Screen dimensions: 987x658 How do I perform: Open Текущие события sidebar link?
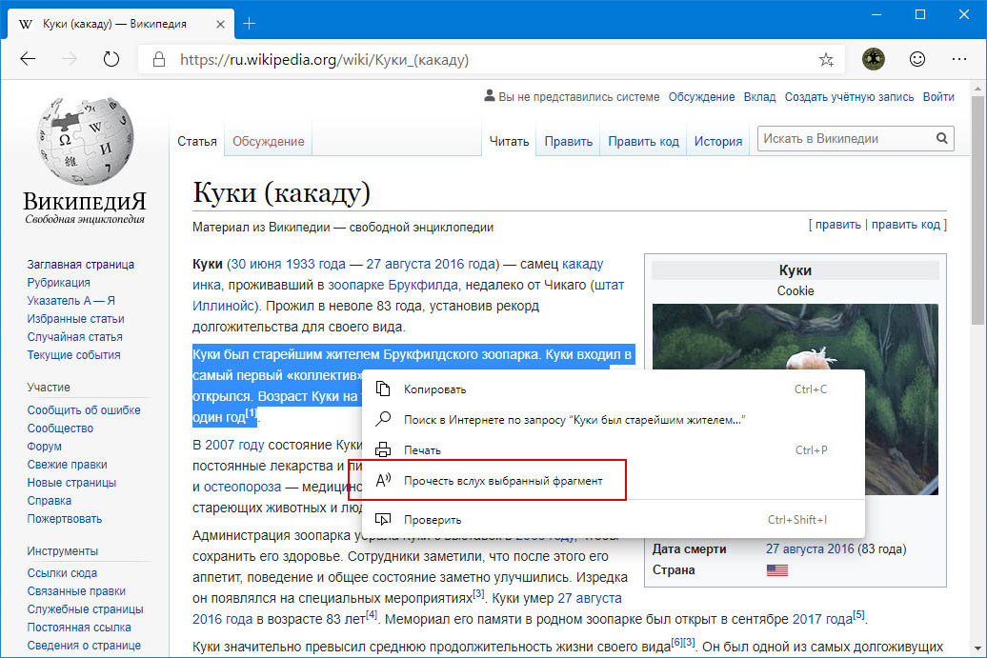[73, 355]
